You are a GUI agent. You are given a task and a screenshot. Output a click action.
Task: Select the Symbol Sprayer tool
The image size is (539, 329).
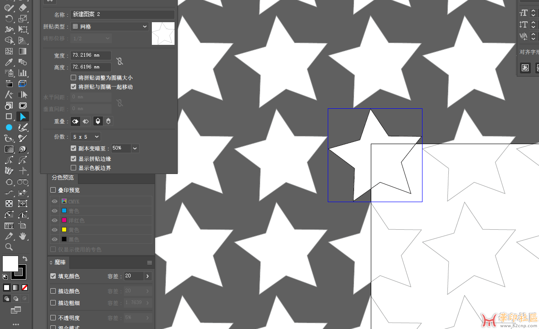pos(9,73)
